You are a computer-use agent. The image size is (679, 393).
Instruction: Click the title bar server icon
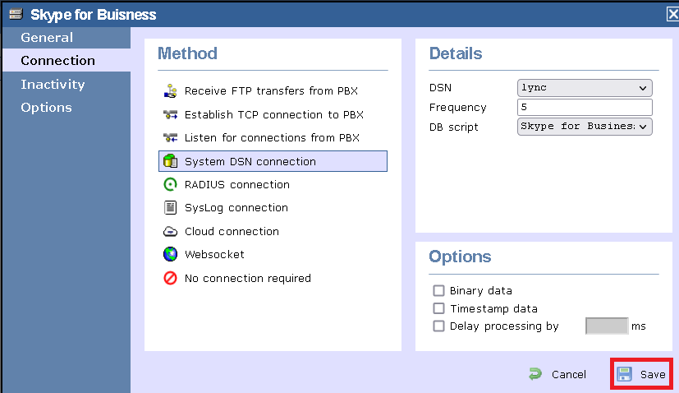[x=16, y=14]
